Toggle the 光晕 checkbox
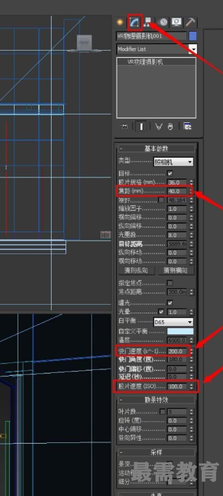223x496 pixels. coord(161,311)
